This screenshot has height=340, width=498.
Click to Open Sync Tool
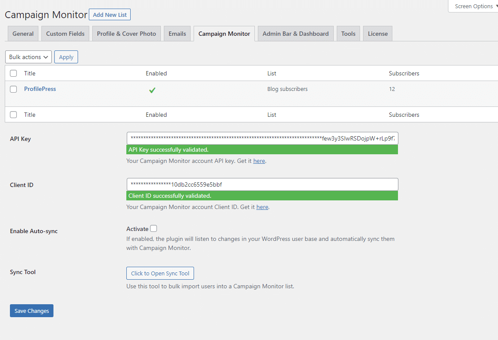(160, 273)
